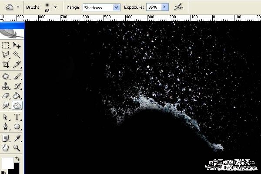This screenshot has height=174, width=261.
Task: Choose the Paint Bucket tool
Action: (x=17, y=96)
